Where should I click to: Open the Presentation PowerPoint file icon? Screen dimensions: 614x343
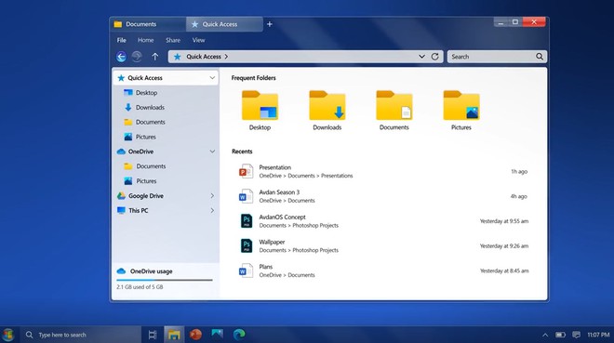tap(246, 171)
